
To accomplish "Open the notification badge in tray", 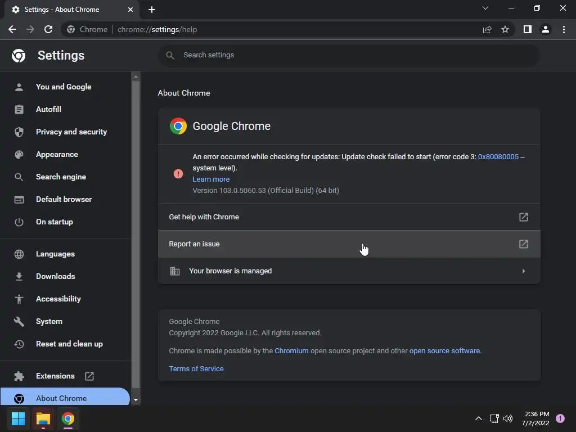I will pyautogui.click(x=560, y=418).
